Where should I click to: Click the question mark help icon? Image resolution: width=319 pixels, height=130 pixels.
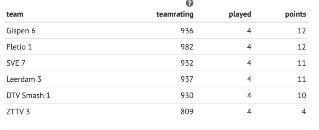click(x=189, y=4)
